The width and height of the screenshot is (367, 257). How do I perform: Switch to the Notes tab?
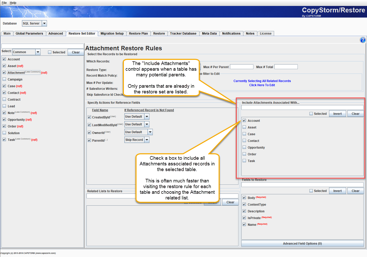(x=250, y=34)
